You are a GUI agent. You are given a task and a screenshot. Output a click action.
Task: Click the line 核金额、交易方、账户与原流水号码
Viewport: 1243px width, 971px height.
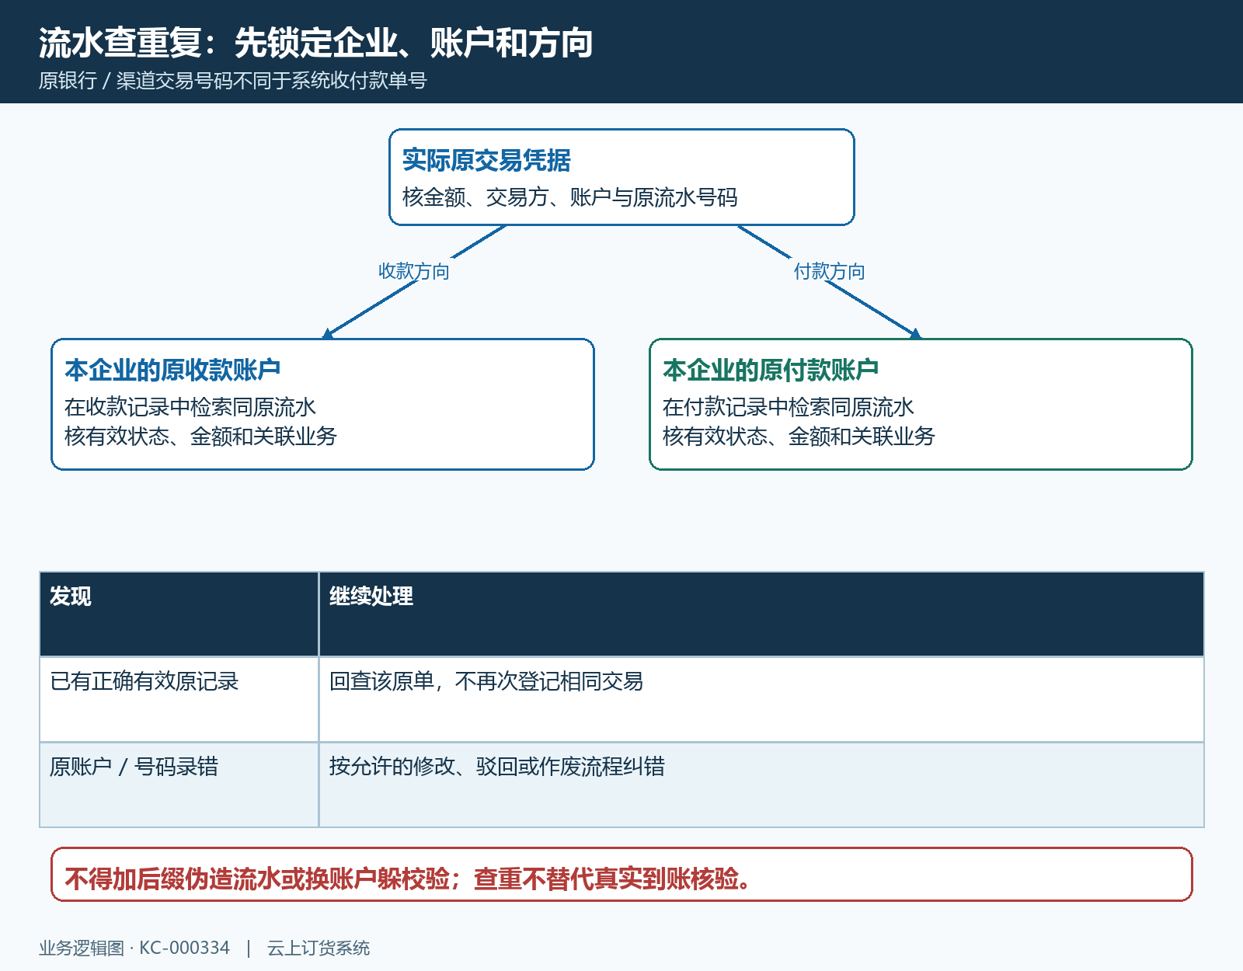click(569, 197)
